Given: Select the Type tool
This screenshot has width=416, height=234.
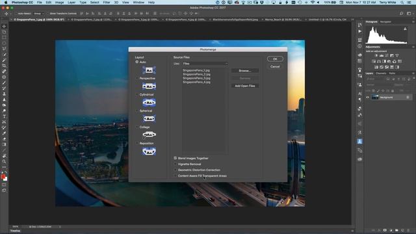Looking at the screenshot, I should coord(4,116).
